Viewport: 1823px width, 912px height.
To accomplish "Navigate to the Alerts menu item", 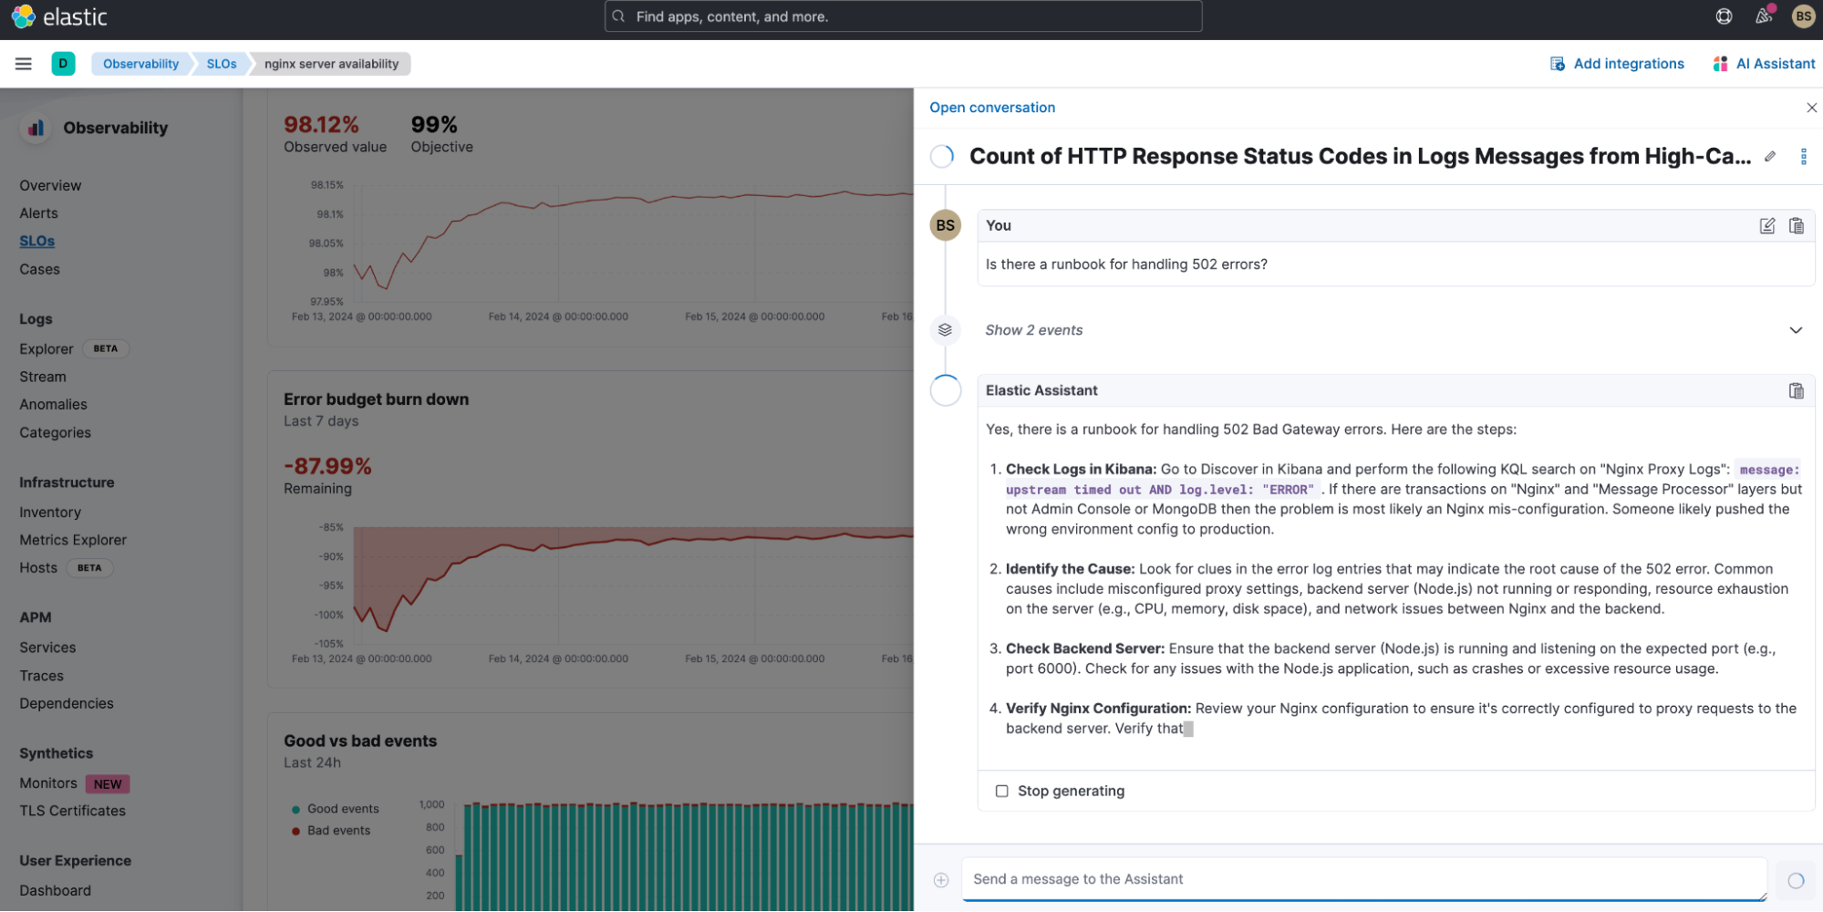I will click(38, 212).
